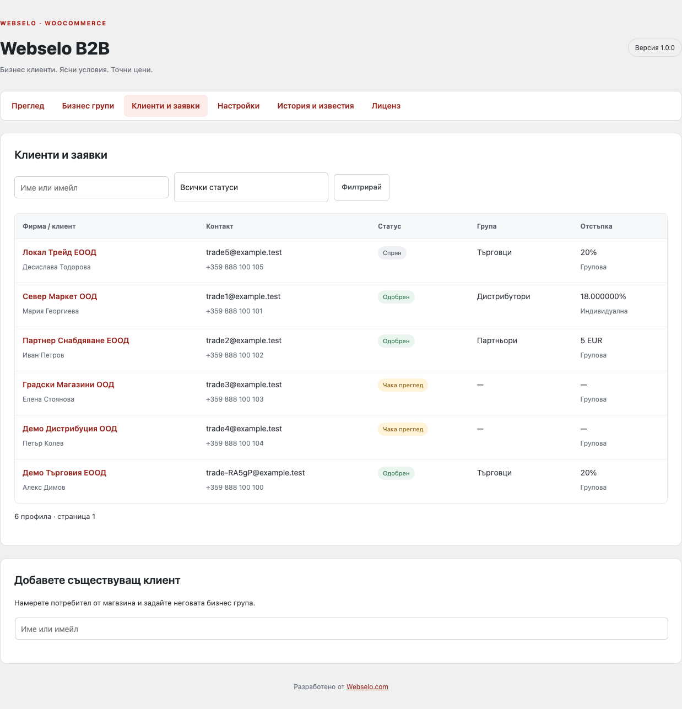
Task: Click email trade4@example.test
Action: [x=244, y=429]
